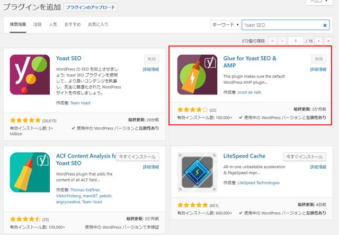Open the キーワード search type dropdown
Screen dimensions: 339x235
pyautogui.click(x=225, y=25)
